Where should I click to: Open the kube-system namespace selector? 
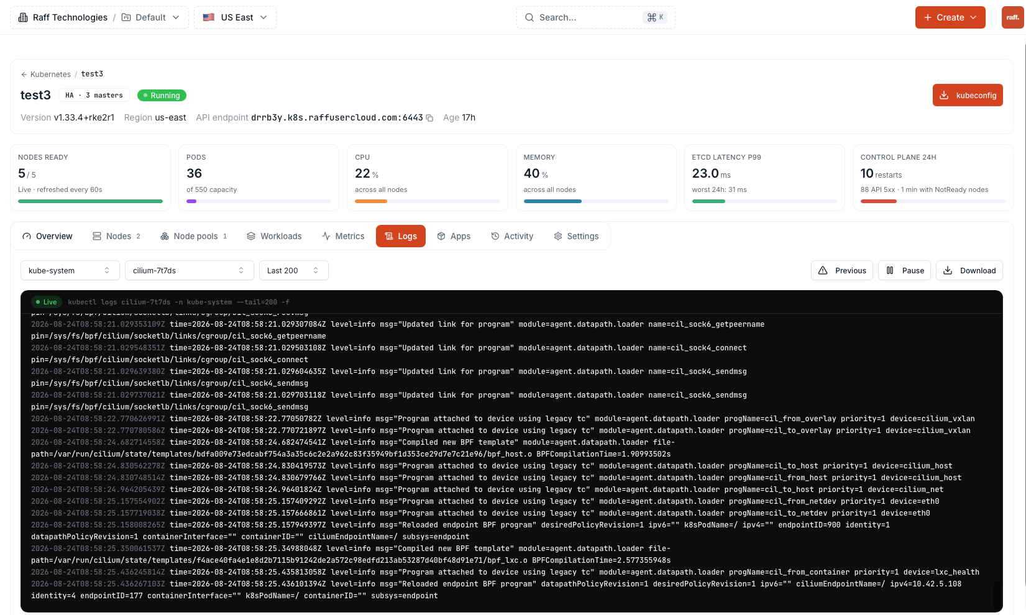click(70, 270)
